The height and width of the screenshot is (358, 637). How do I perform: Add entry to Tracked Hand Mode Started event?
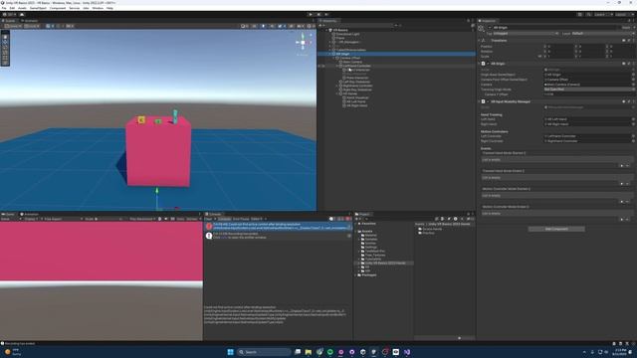click(x=621, y=166)
